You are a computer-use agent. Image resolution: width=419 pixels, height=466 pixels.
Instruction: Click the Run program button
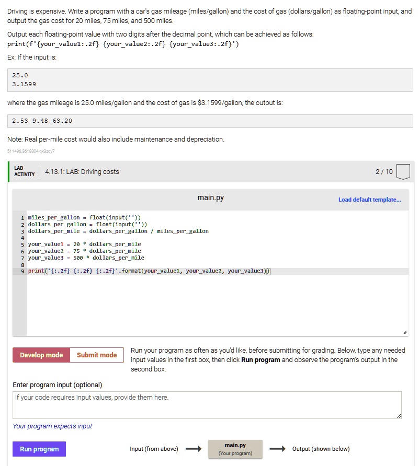coord(39,449)
